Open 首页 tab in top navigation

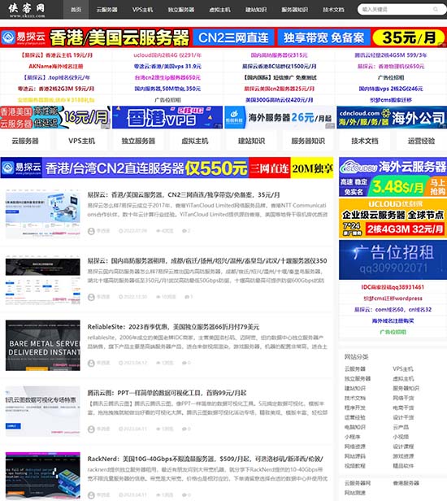(x=76, y=10)
